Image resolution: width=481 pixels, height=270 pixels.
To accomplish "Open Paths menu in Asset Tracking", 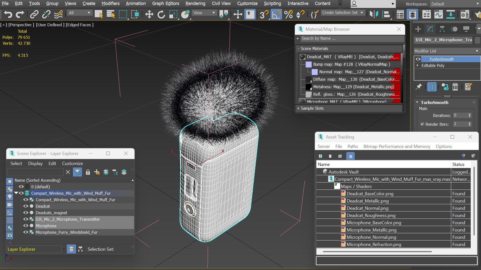I will click(x=352, y=146).
